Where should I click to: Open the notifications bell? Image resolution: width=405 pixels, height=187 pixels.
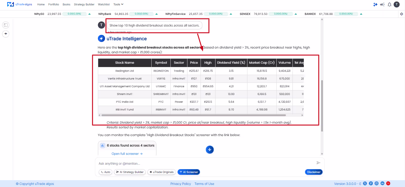coord(389,4)
